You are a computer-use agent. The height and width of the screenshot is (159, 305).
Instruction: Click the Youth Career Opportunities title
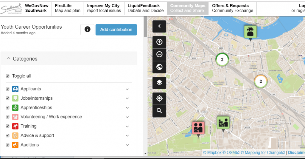(x=31, y=27)
